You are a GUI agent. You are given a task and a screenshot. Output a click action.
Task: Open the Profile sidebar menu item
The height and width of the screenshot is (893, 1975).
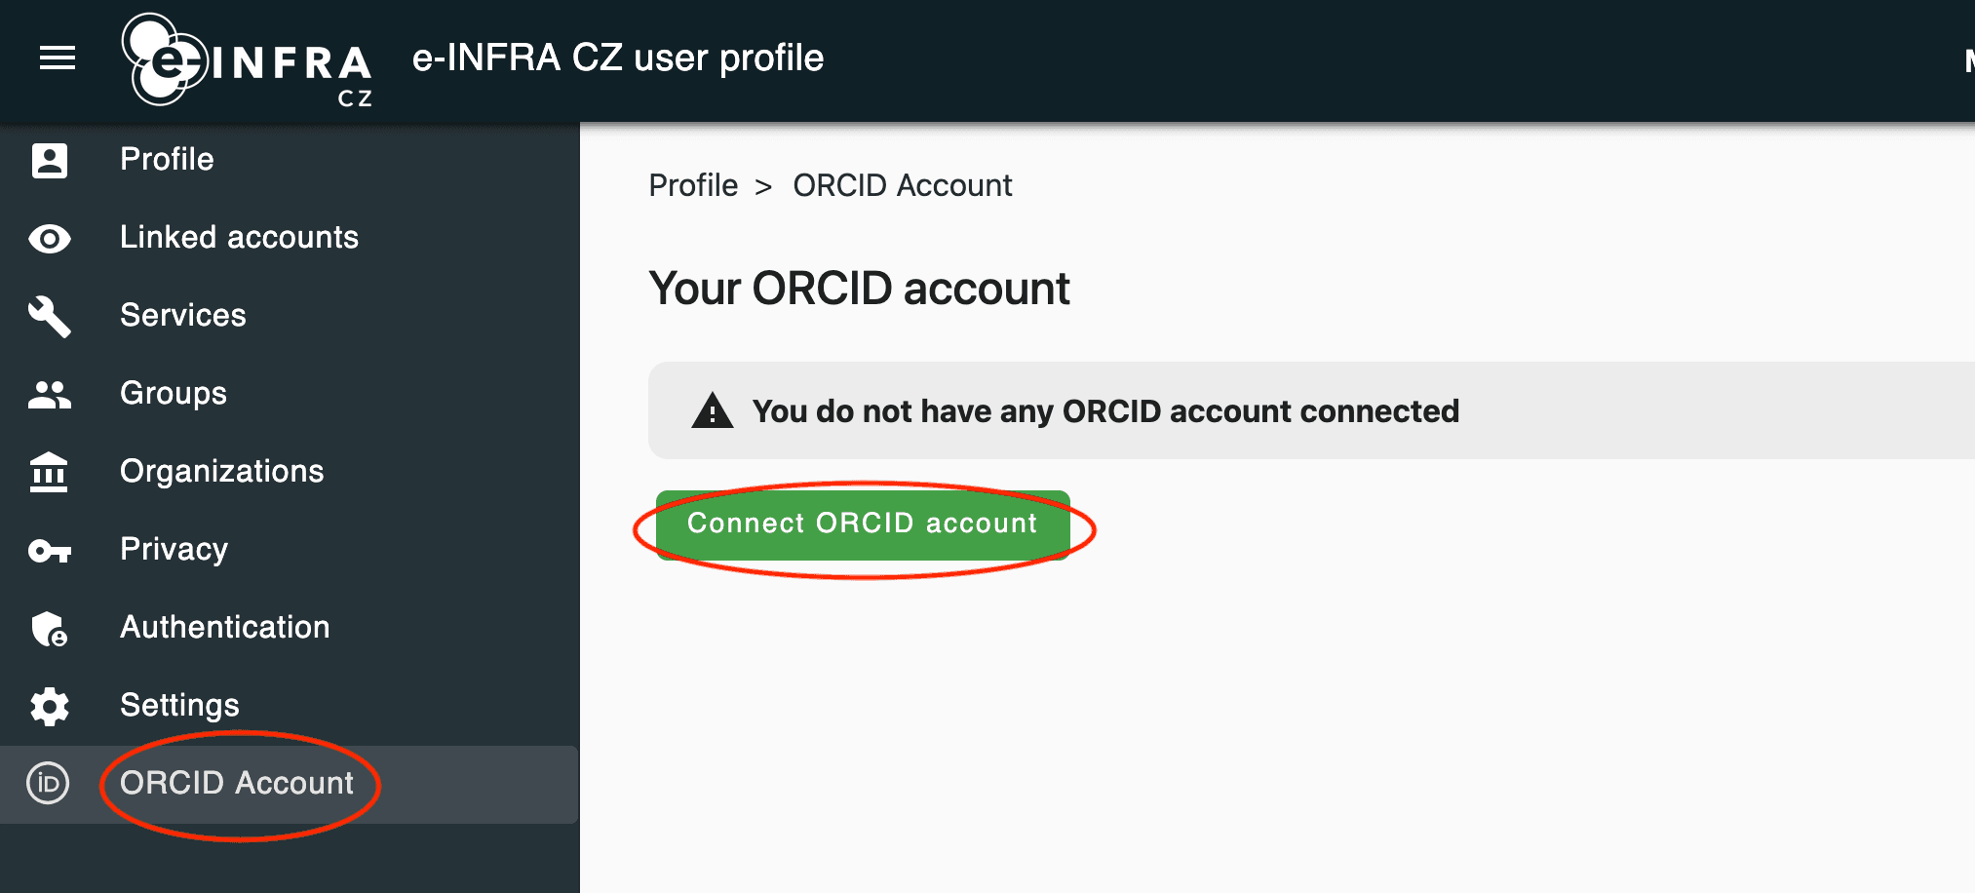167,159
